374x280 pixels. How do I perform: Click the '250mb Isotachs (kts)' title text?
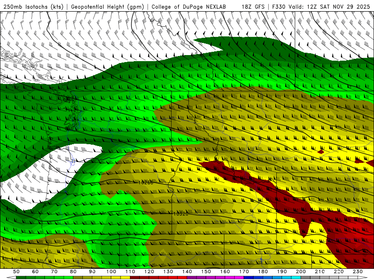click(x=33, y=7)
